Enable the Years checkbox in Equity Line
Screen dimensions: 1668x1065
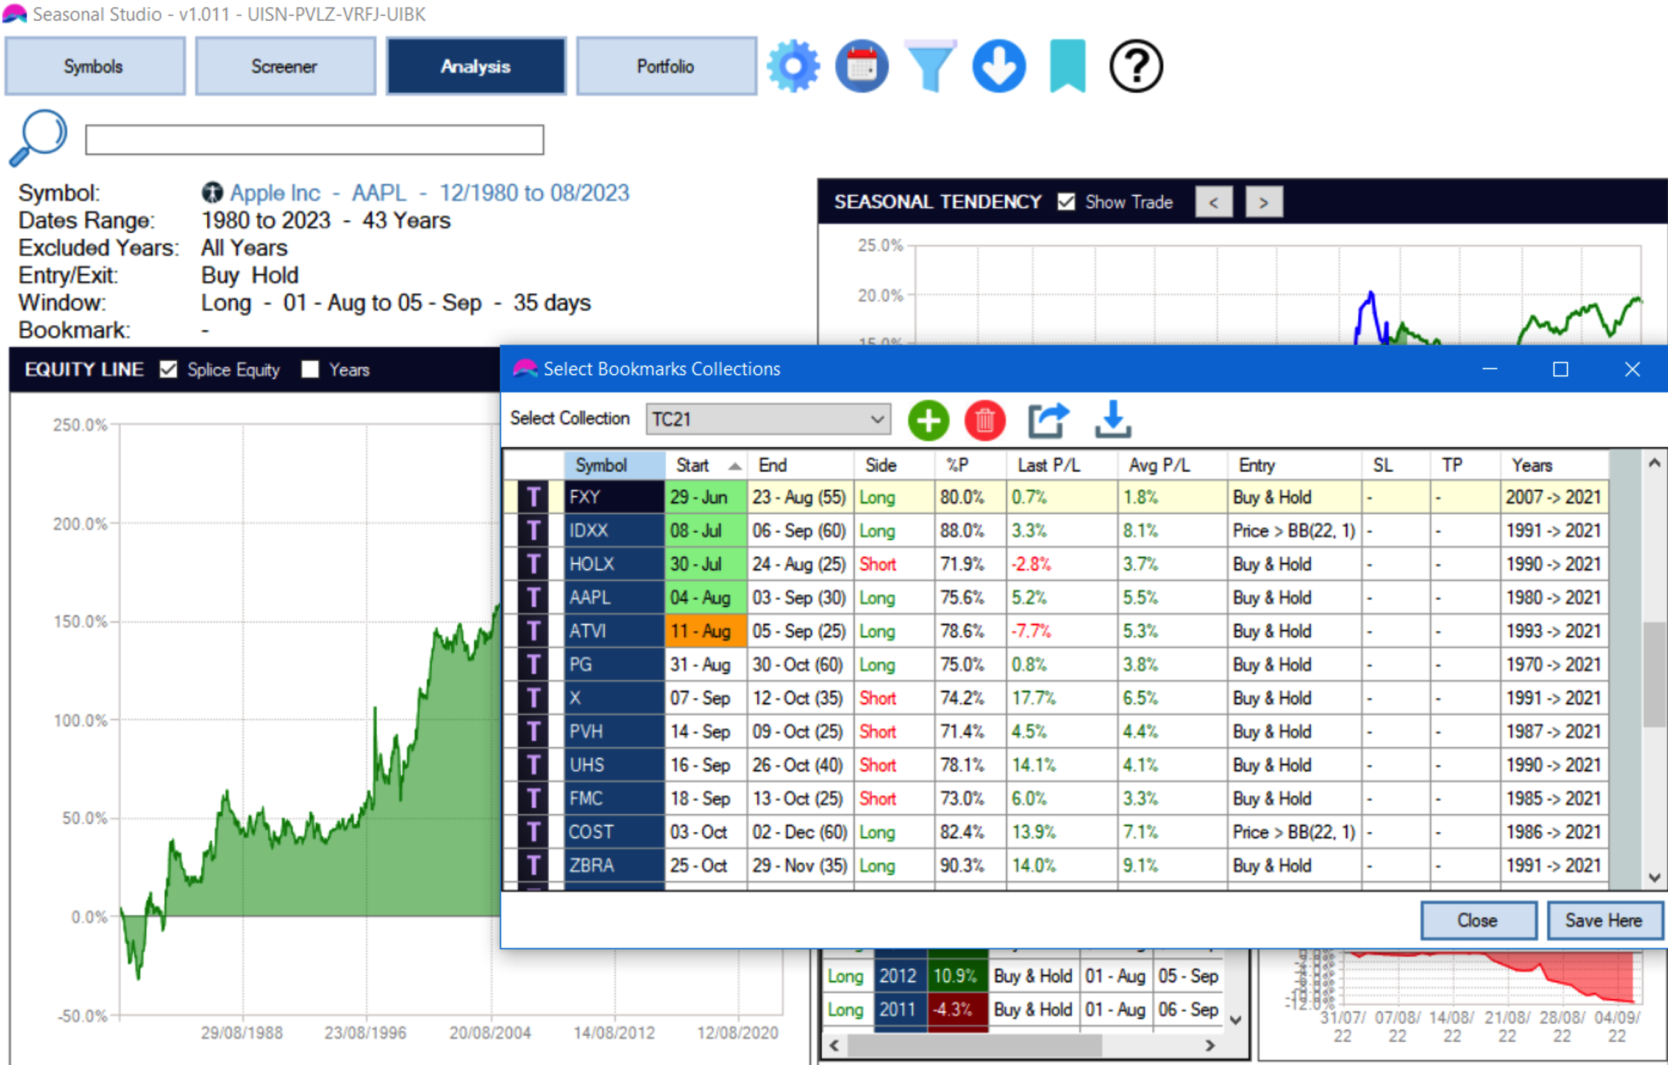point(310,369)
